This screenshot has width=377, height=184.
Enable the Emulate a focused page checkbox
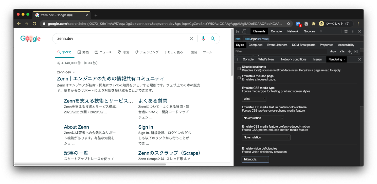(x=239, y=77)
